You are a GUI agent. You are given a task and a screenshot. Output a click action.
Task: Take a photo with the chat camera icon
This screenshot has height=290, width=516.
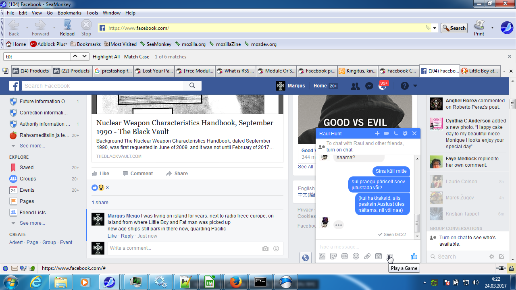(379, 256)
